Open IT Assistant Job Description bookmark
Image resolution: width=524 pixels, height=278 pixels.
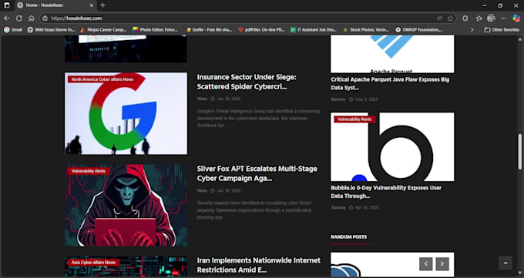[314, 30]
